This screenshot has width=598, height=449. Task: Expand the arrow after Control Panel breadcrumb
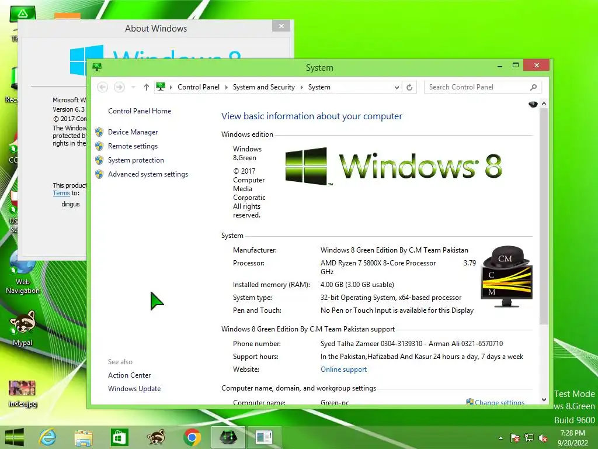[x=226, y=88]
